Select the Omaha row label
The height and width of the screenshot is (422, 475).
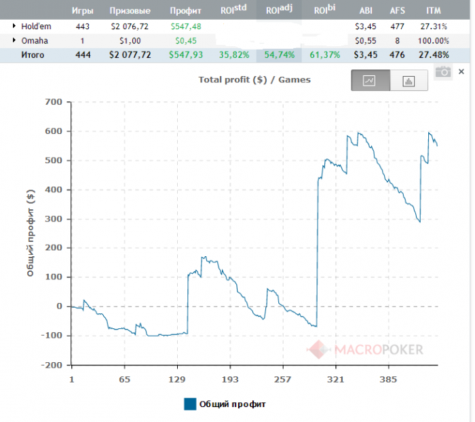click(35, 41)
